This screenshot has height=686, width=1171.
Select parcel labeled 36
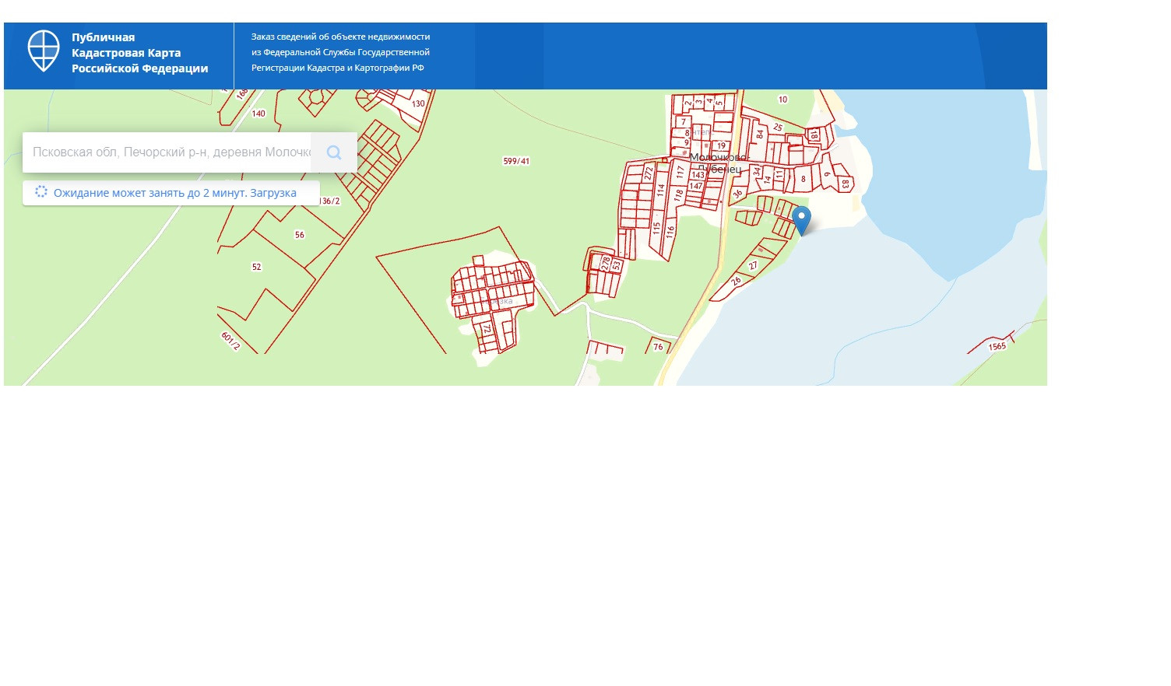[x=738, y=194]
